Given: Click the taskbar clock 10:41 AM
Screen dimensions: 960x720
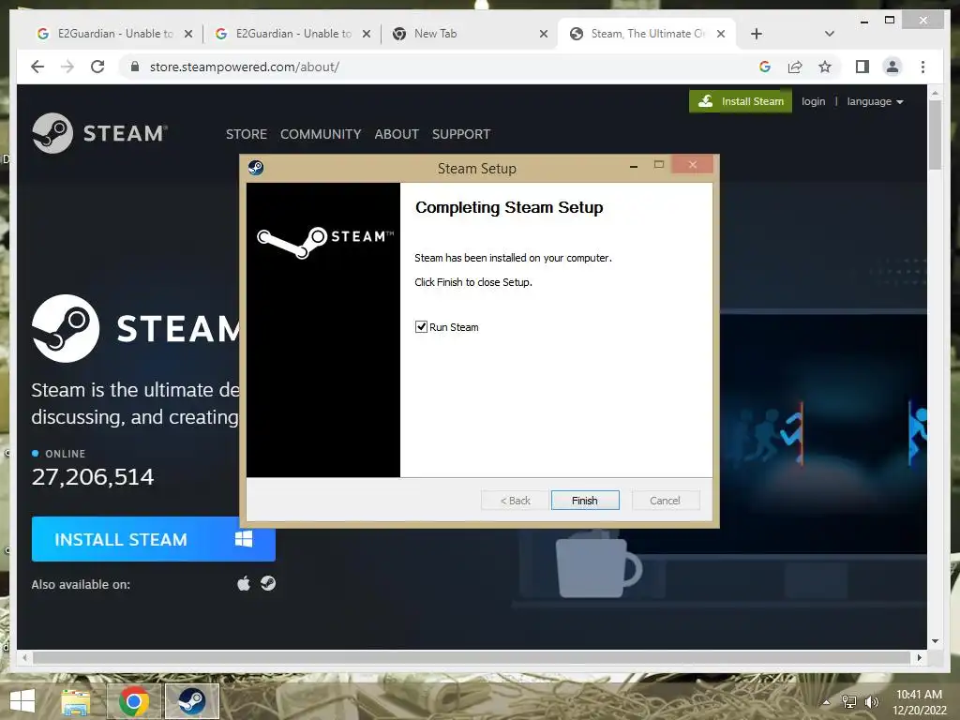Looking at the screenshot, I should [x=919, y=695].
